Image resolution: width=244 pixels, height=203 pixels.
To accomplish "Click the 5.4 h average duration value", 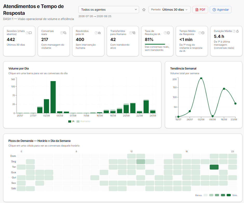I will coord(219,37).
